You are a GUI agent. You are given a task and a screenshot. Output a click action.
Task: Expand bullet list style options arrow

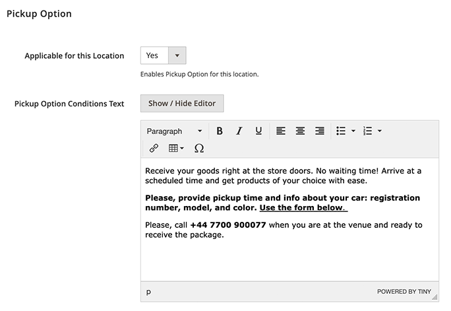[353, 131]
